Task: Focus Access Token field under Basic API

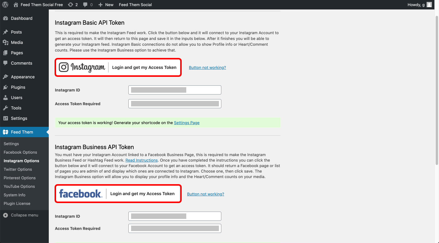Action: click(x=175, y=104)
